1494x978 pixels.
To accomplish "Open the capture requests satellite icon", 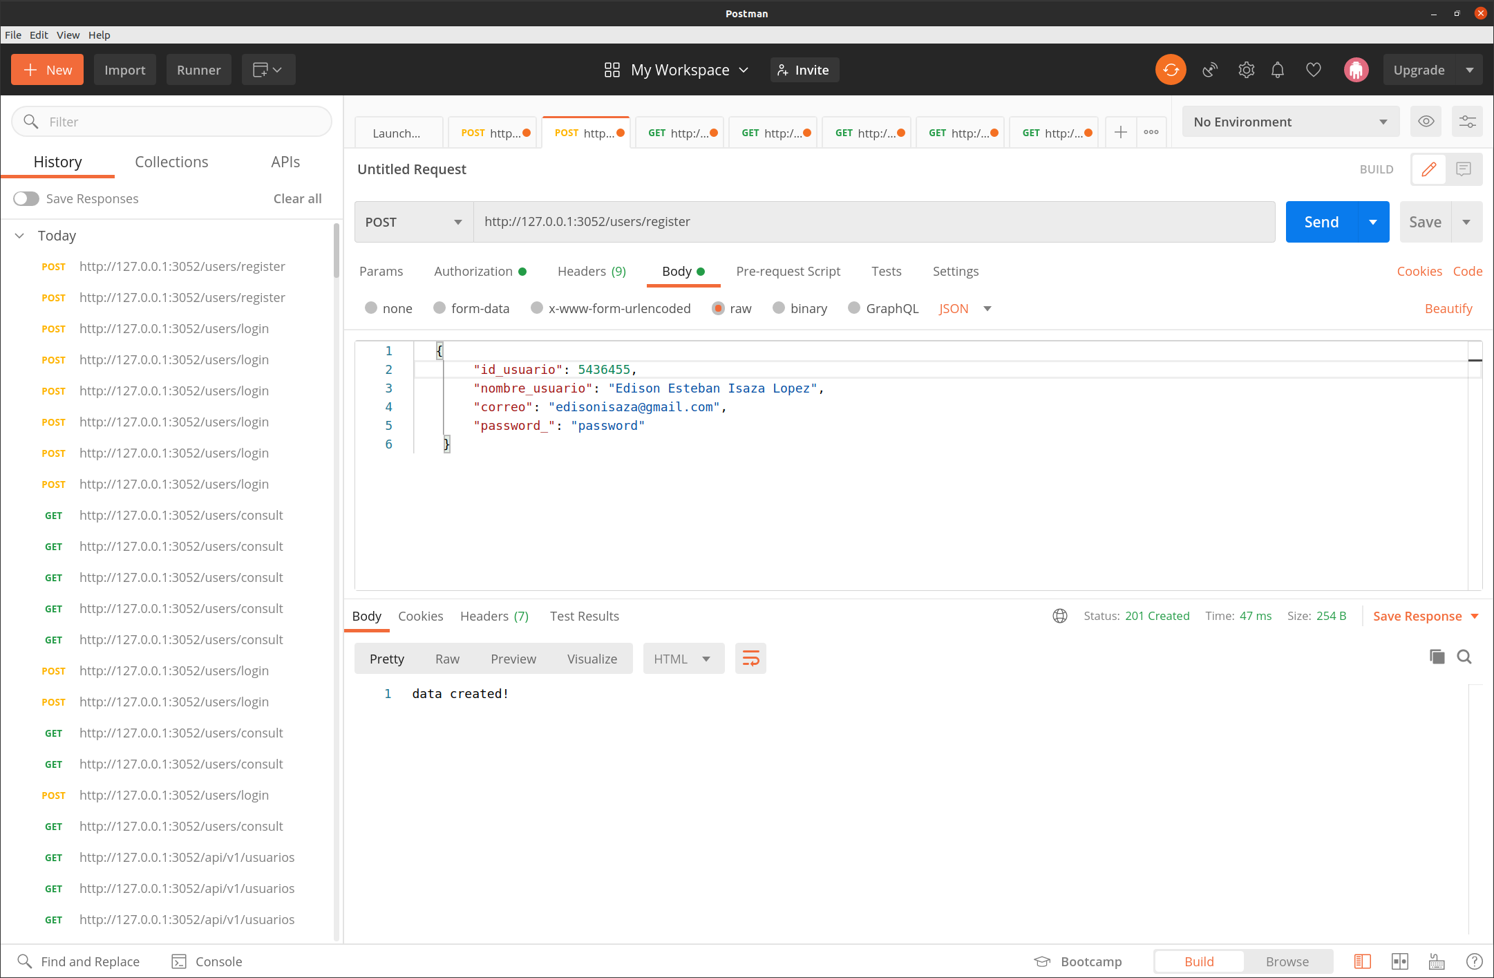I will (x=1209, y=70).
